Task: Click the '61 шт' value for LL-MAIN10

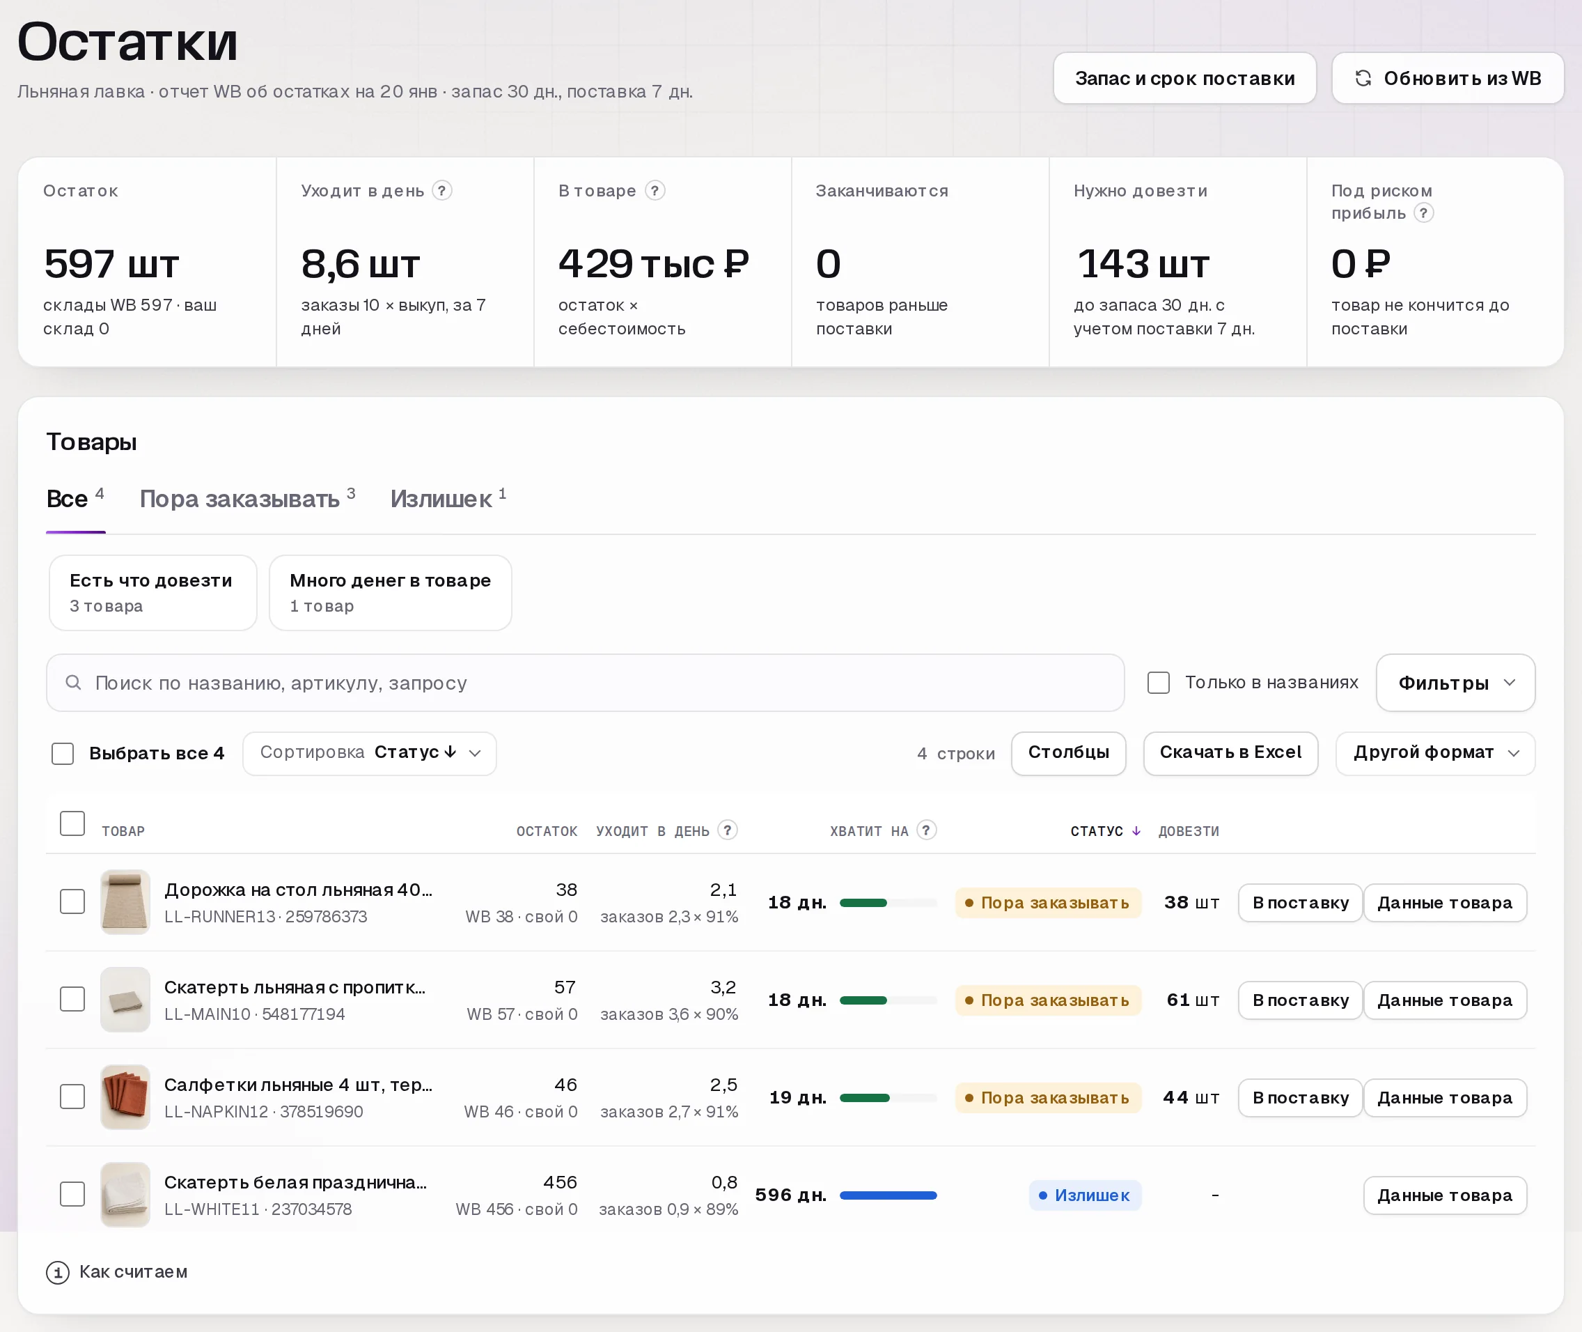Action: coord(1193,1000)
